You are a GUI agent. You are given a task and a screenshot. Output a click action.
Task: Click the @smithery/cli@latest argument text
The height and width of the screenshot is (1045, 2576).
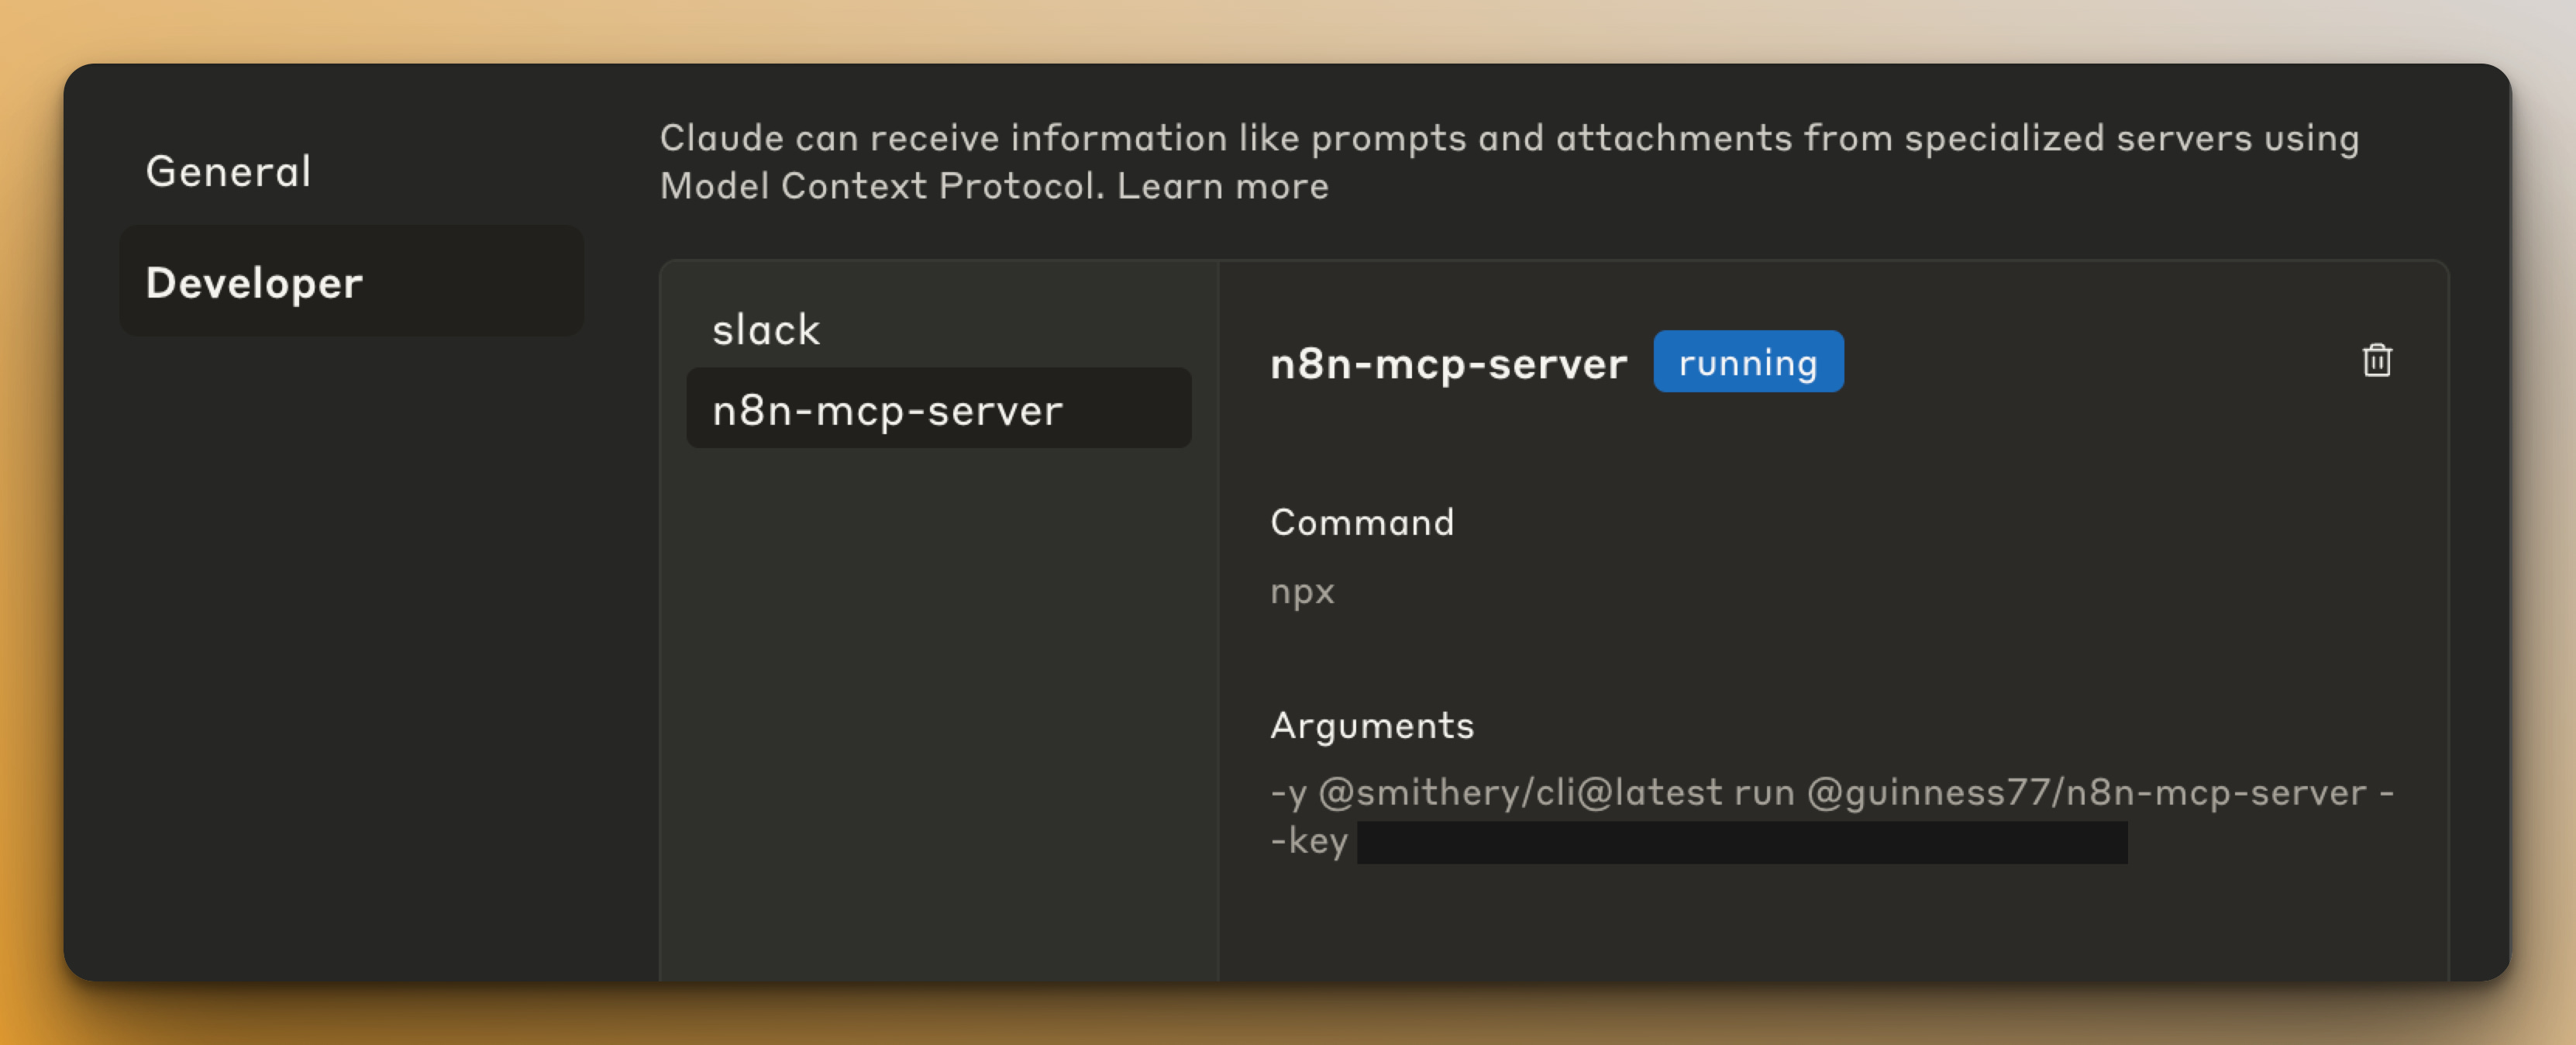coord(1519,792)
